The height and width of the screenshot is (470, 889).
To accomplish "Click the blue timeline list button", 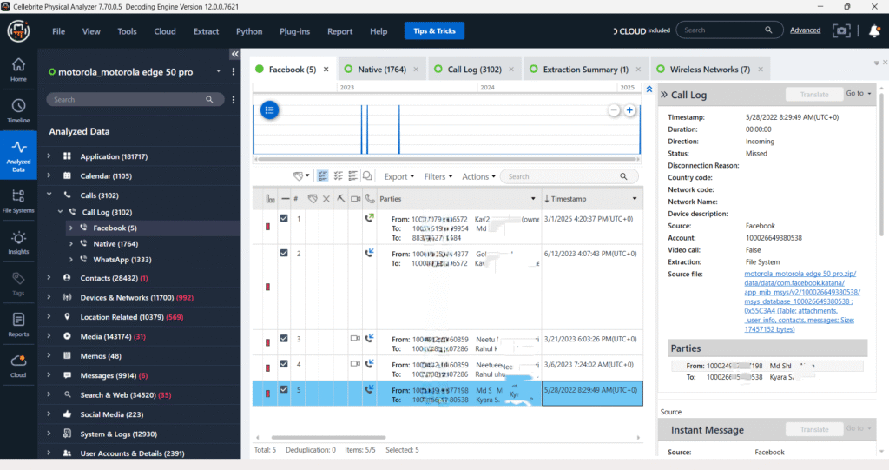I will coord(269,110).
